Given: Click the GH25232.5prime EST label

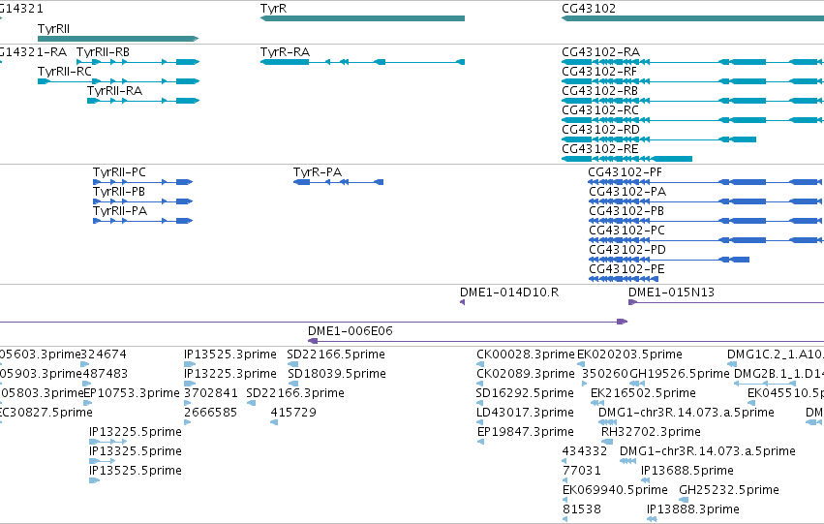Looking at the screenshot, I should 729,491.
